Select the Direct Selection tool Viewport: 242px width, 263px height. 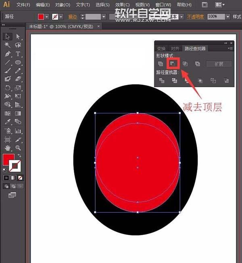[x=18, y=36]
